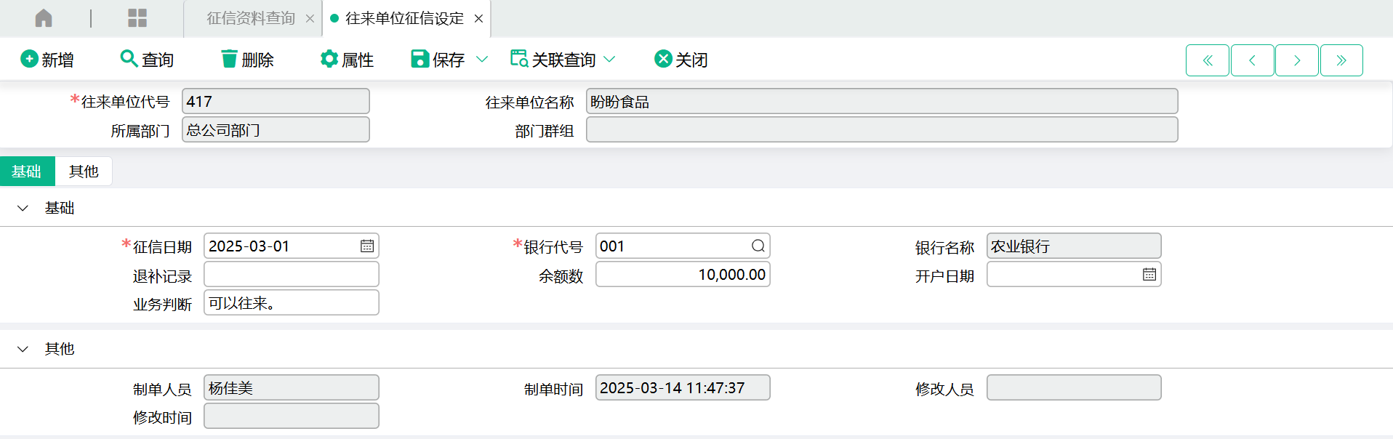Jump to the first record
This screenshot has width=1393, height=439.
(1208, 60)
